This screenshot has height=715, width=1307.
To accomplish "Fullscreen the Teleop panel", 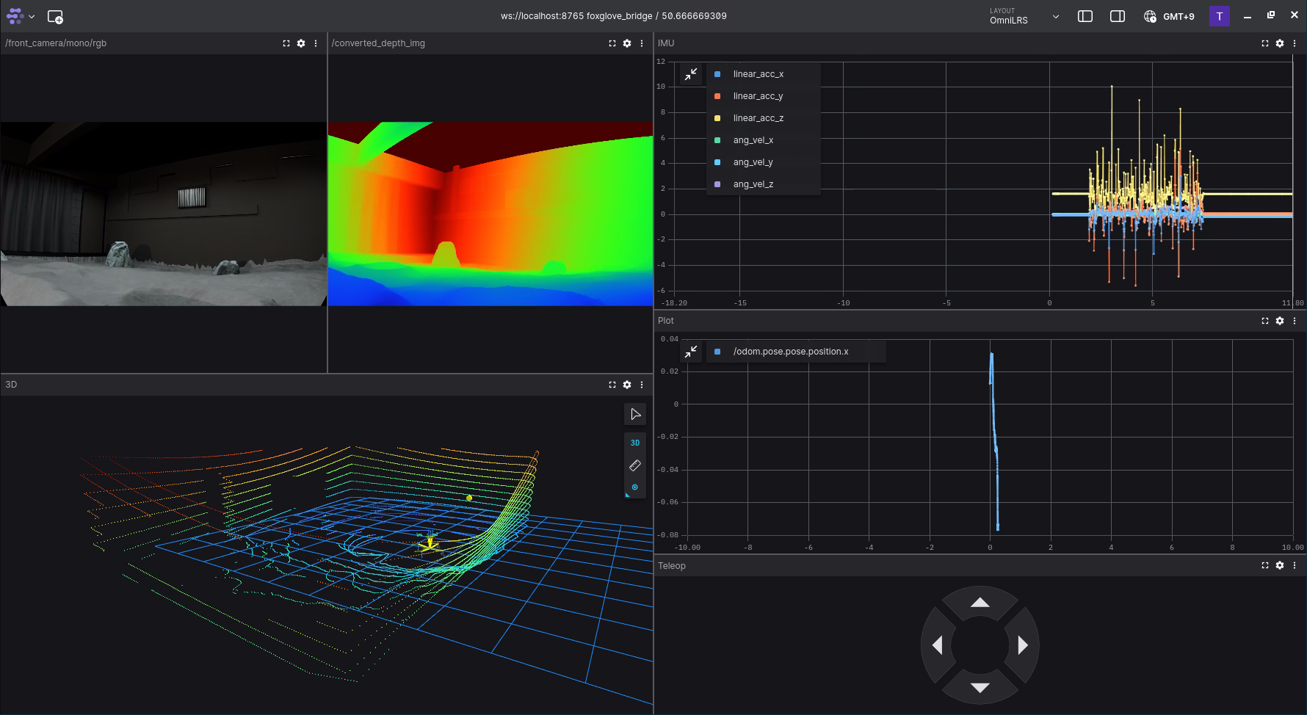I will tap(1265, 565).
